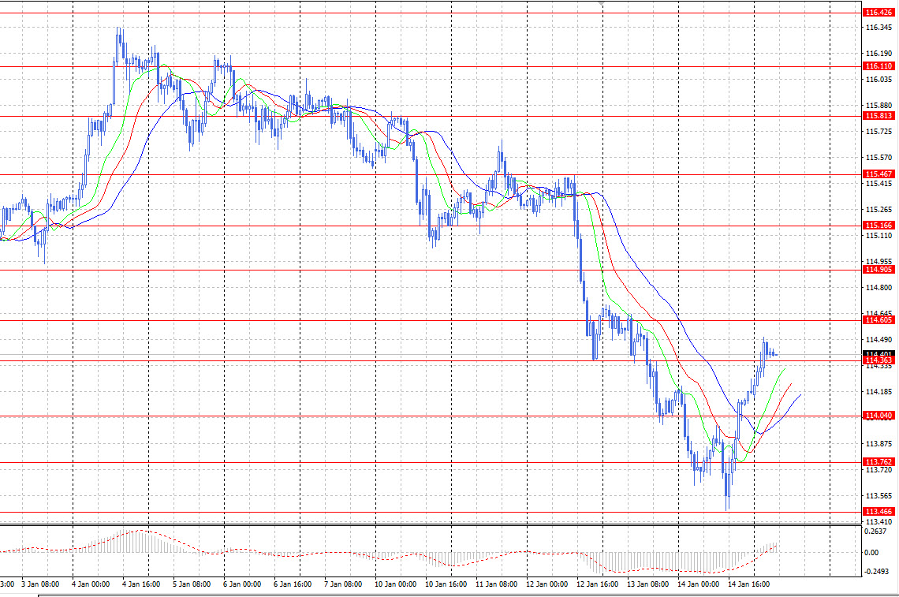Click the red 116.110 level label

tap(878, 66)
